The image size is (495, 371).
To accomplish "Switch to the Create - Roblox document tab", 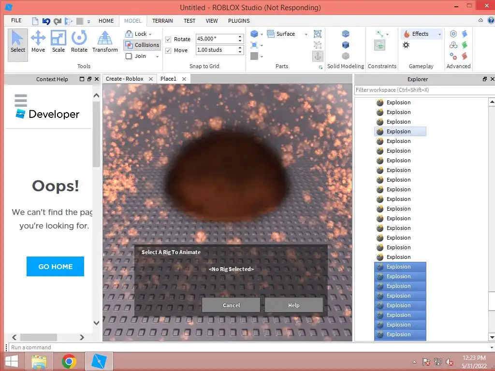I will [125, 79].
